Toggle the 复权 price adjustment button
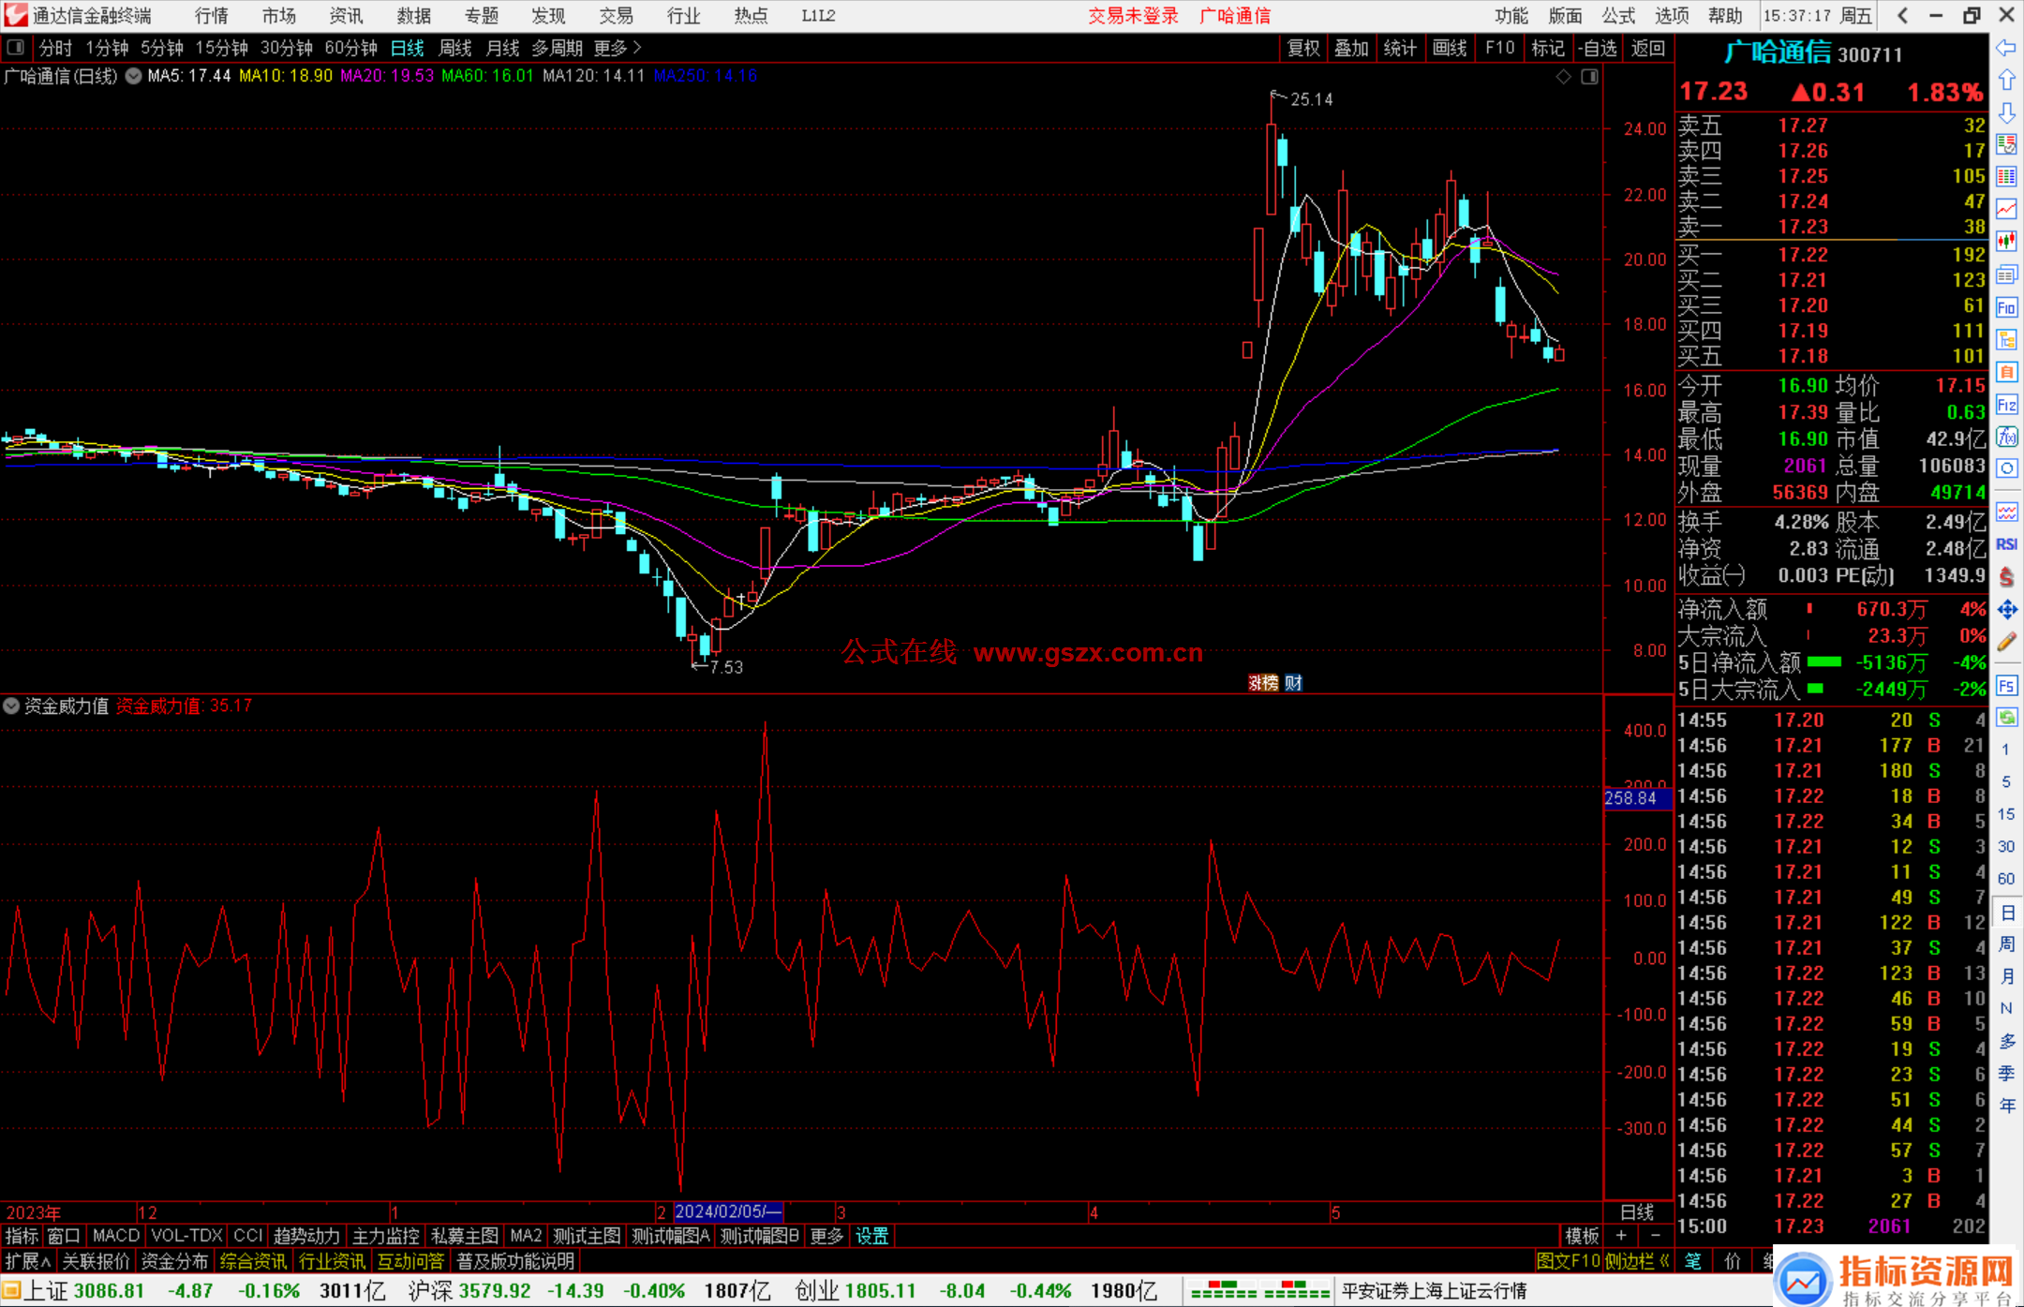This screenshot has height=1307, width=2024. pyautogui.click(x=1303, y=48)
